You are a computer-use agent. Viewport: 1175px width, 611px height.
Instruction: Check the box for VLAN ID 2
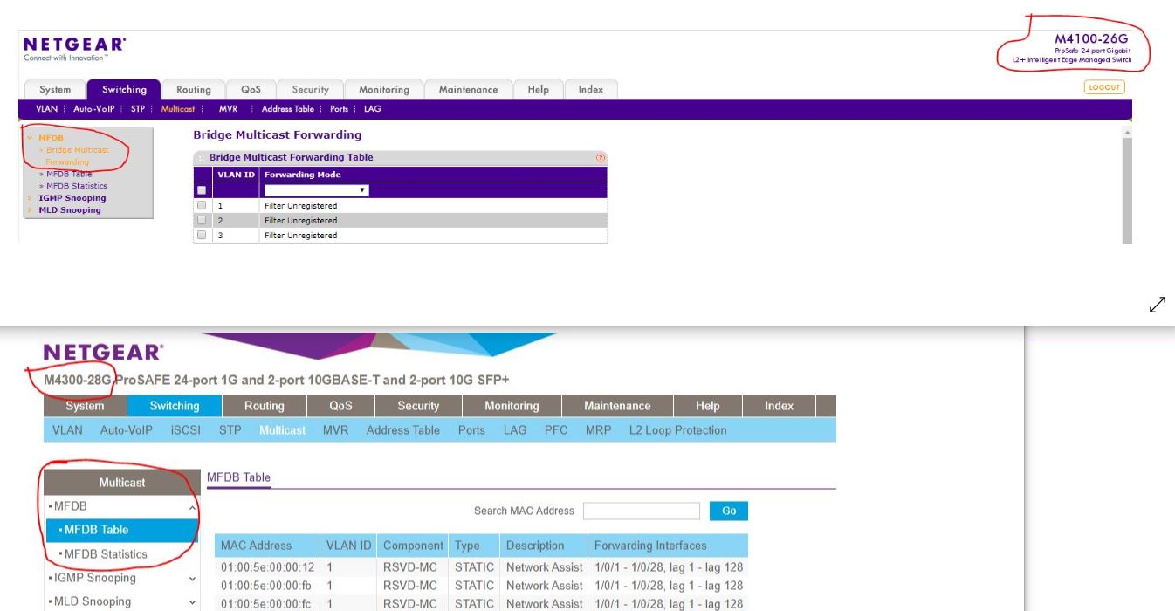click(202, 221)
